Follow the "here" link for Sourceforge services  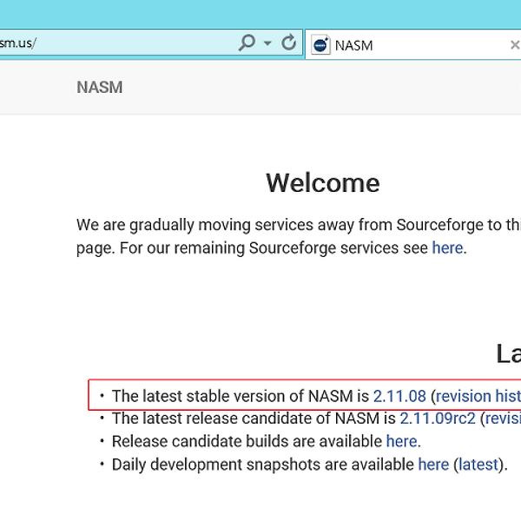click(x=447, y=247)
